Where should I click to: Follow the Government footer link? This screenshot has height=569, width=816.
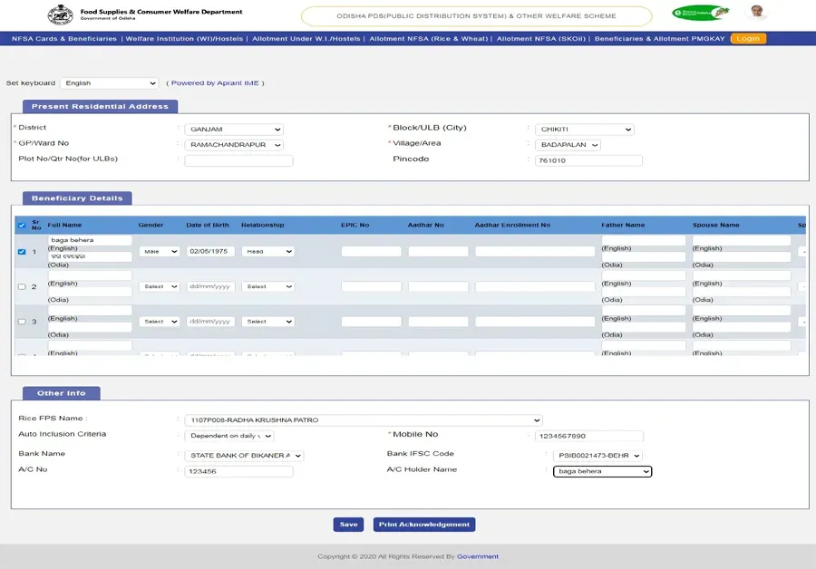478,556
